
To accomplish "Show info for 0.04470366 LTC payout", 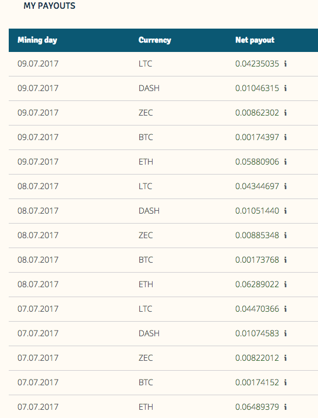I will [x=285, y=309].
